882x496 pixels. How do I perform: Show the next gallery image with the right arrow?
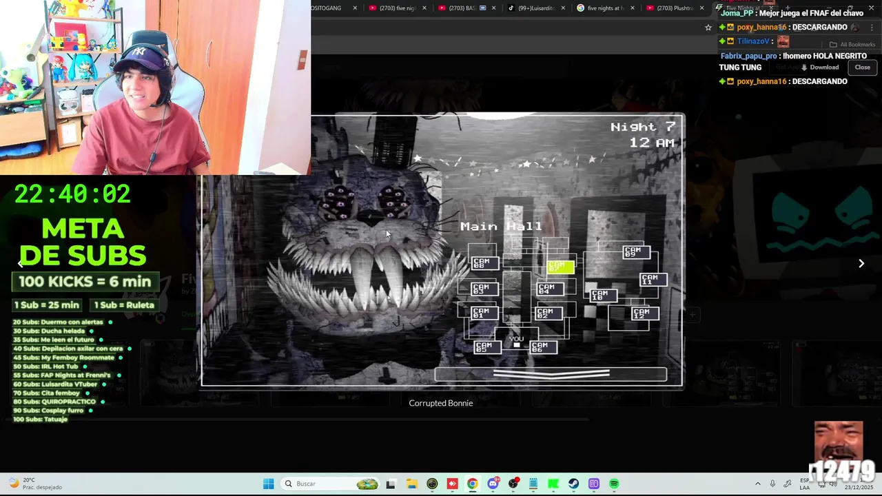point(861,263)
